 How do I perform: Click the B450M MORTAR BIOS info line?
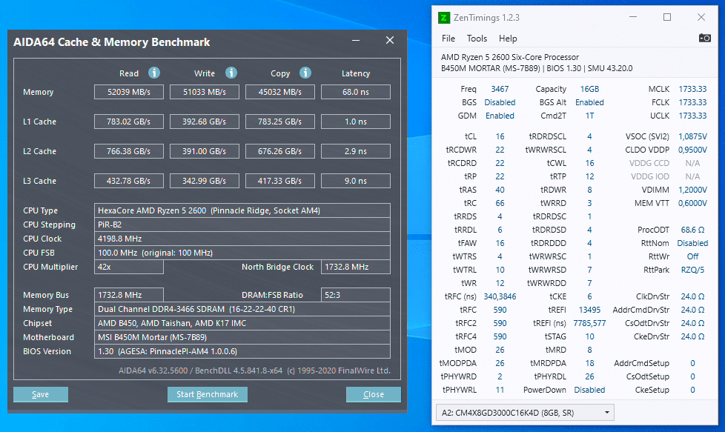[x=537, y=68]
